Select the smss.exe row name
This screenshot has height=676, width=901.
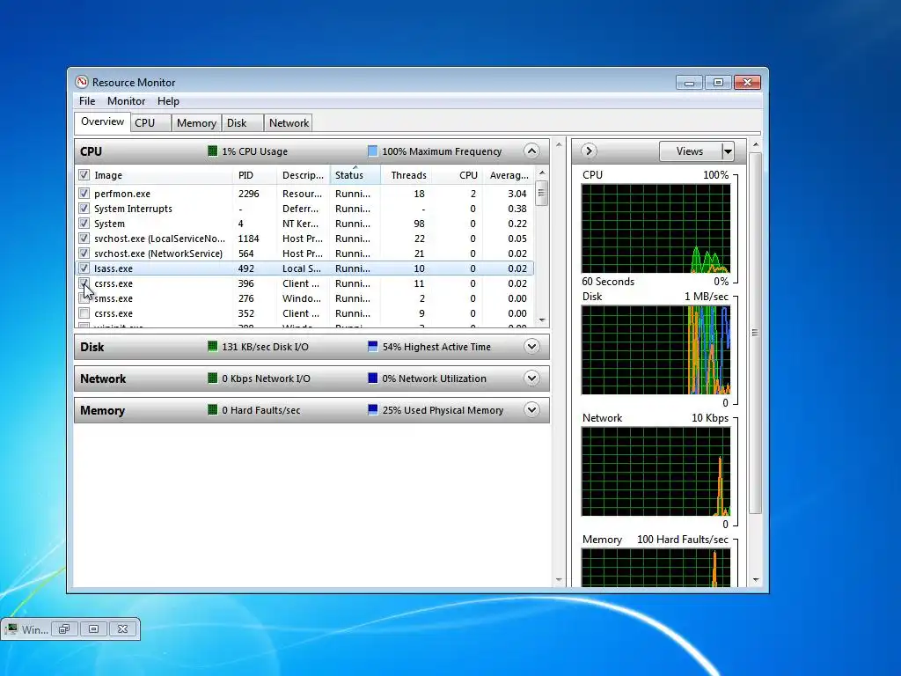click(x=114, y=298)
